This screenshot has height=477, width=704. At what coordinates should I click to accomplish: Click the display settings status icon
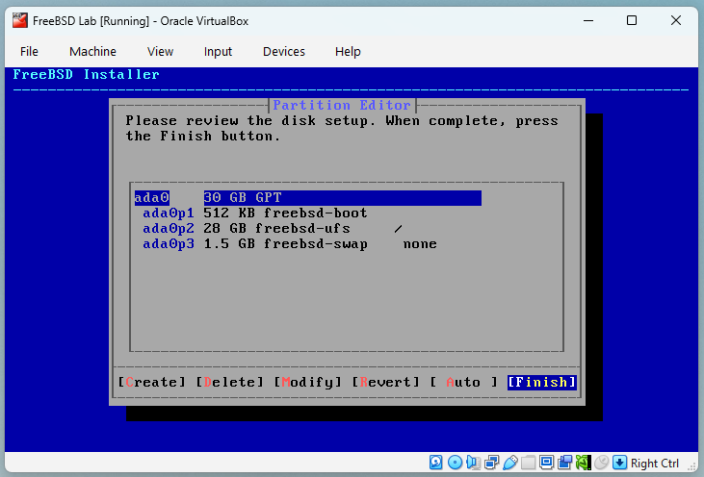tap(546, 463)
